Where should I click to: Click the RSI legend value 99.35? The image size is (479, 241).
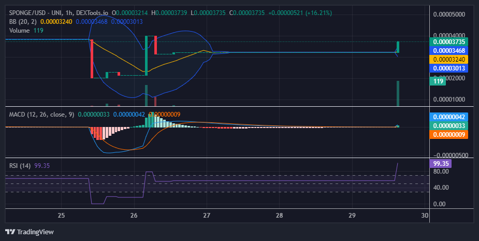click(x=42, y=166)
